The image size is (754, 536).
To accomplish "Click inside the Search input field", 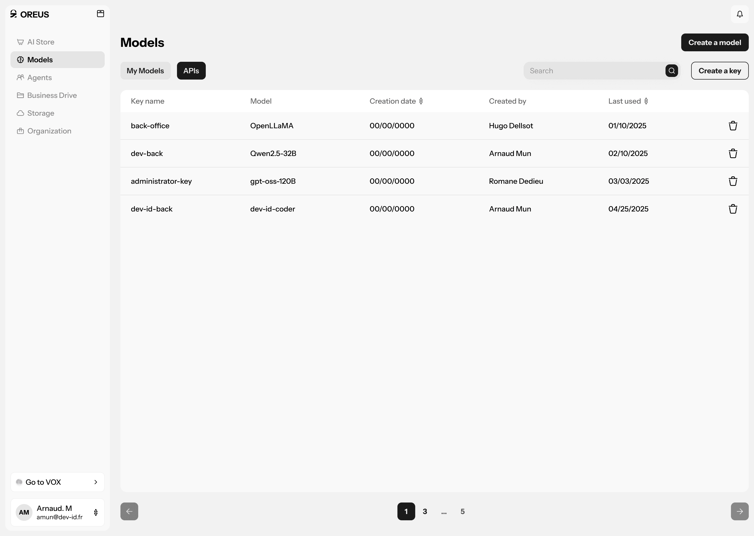I will pos(594,71).
